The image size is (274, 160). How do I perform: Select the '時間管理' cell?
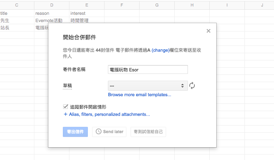pyautogui.click(x=86, y=20)
